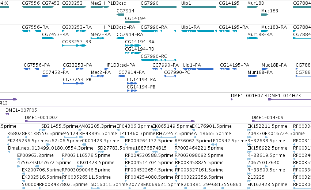311x190 pixels.
Task: Open the Ulp1-PA protein label
Action: point(192,65)
